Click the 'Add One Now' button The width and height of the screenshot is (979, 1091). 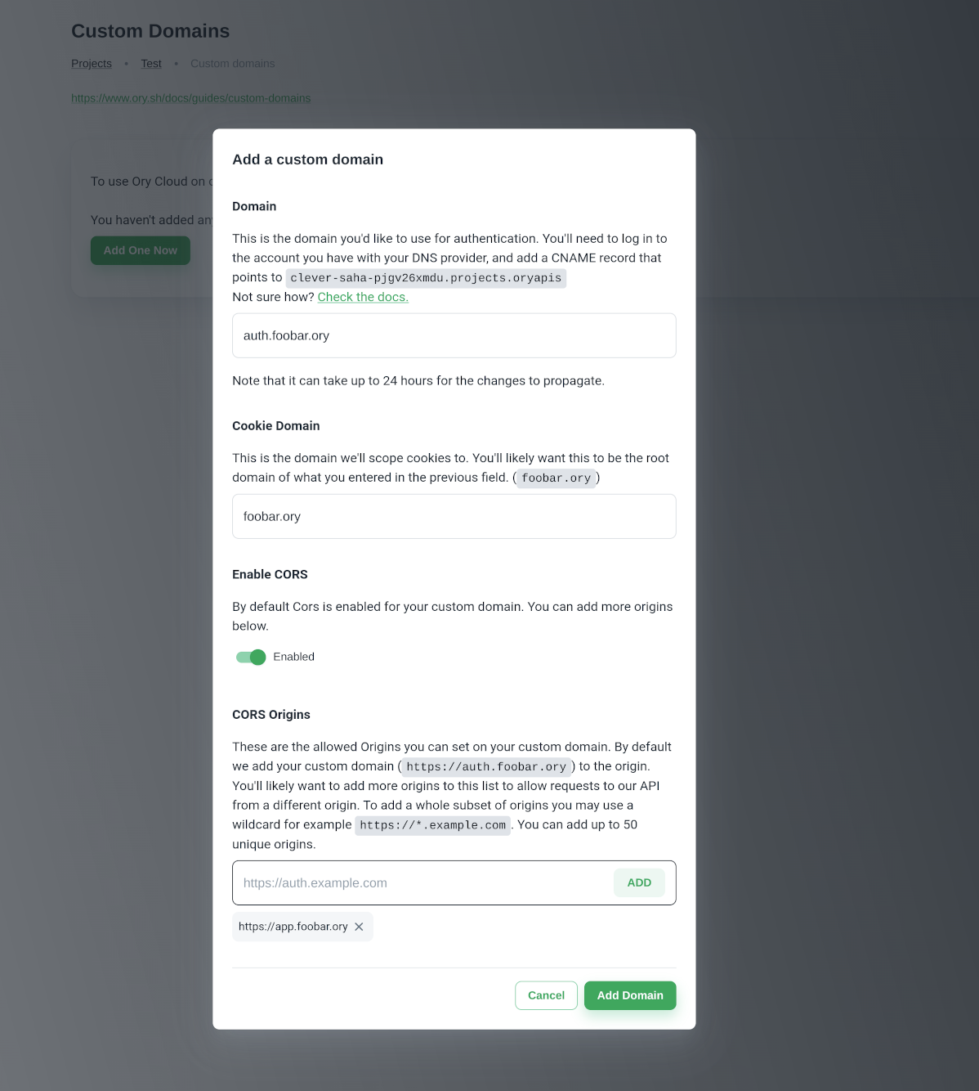coord(140,250)
